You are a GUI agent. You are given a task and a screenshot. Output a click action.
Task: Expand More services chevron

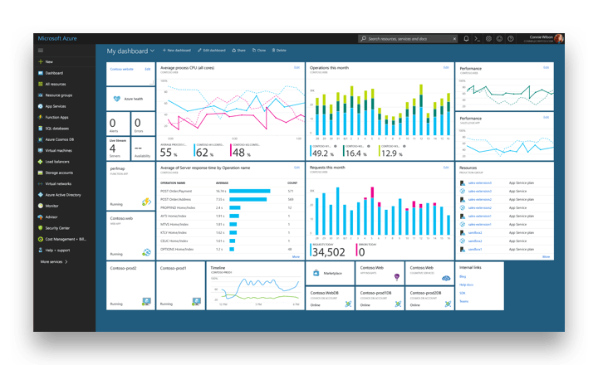pyautogui.click(x=66, y=262)
